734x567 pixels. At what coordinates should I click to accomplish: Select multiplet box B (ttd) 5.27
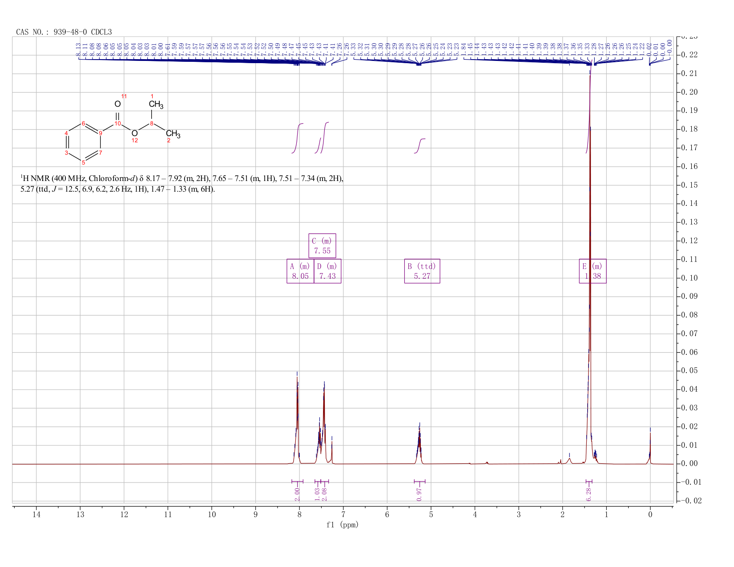pyautogui.click(x=422, y=271)
